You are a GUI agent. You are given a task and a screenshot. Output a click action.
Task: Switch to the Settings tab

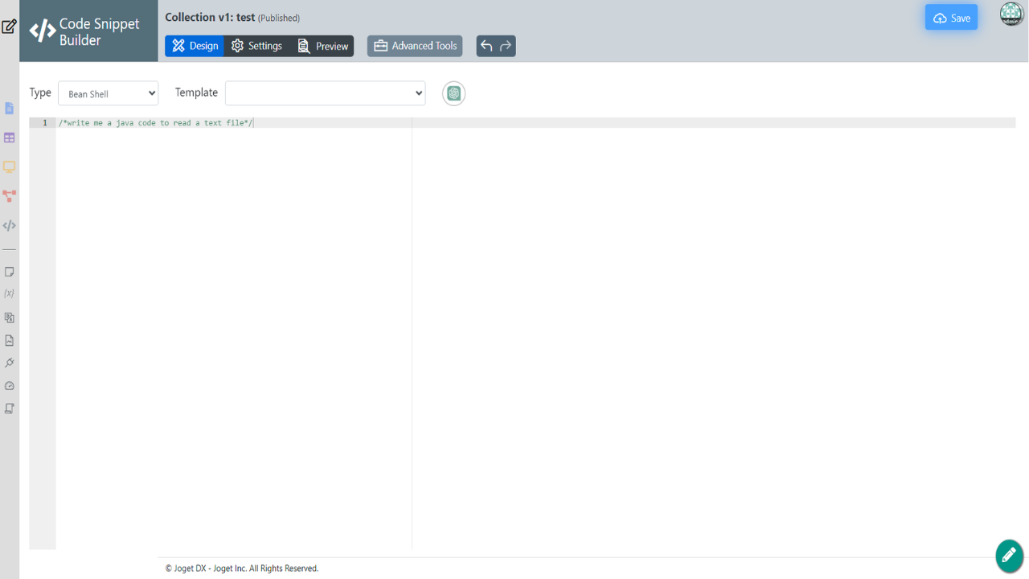tap(256, 46)
